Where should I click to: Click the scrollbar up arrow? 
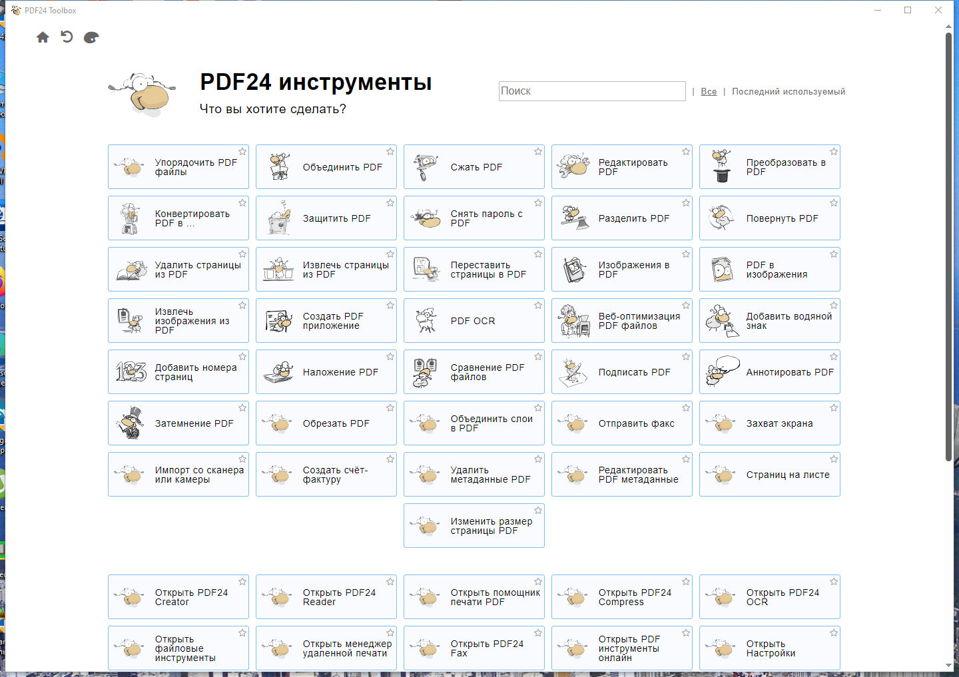tap(949, 27)
